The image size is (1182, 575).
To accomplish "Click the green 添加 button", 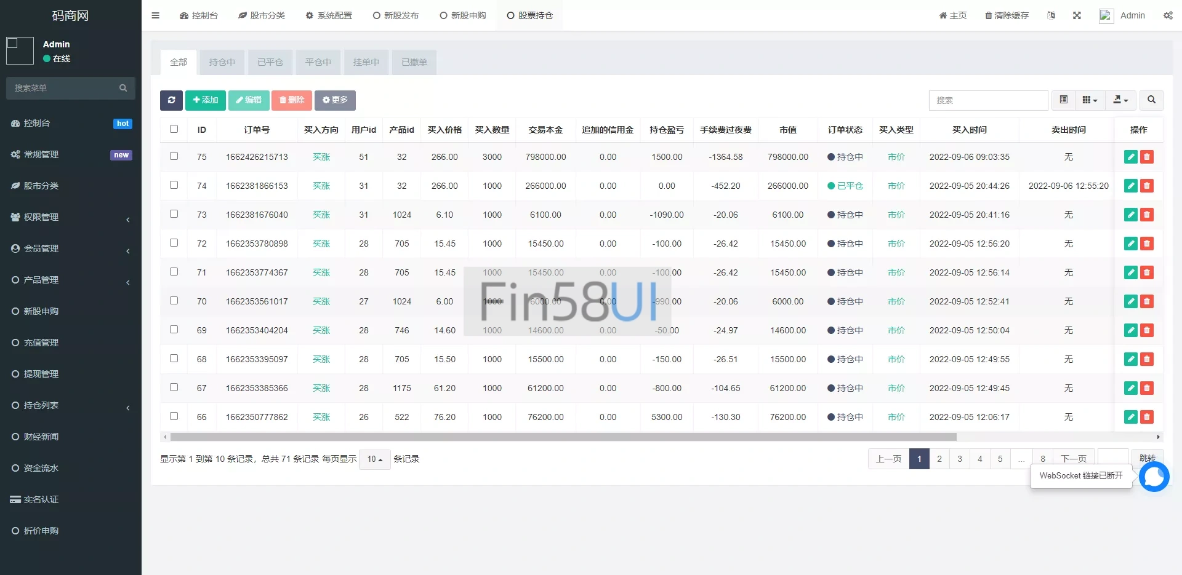I will click(x=205, y=100).
